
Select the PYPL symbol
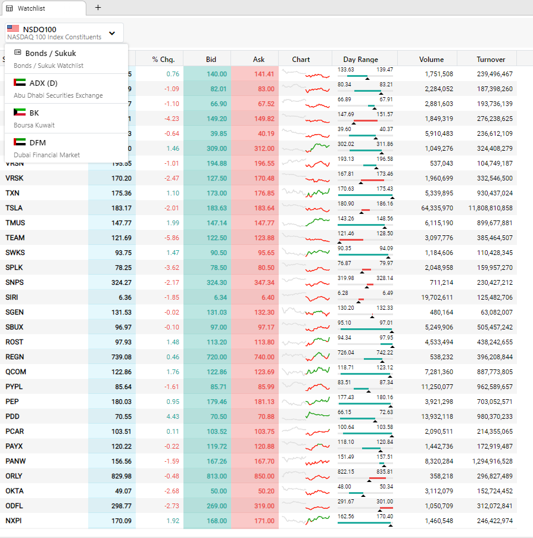click(14, 387)
